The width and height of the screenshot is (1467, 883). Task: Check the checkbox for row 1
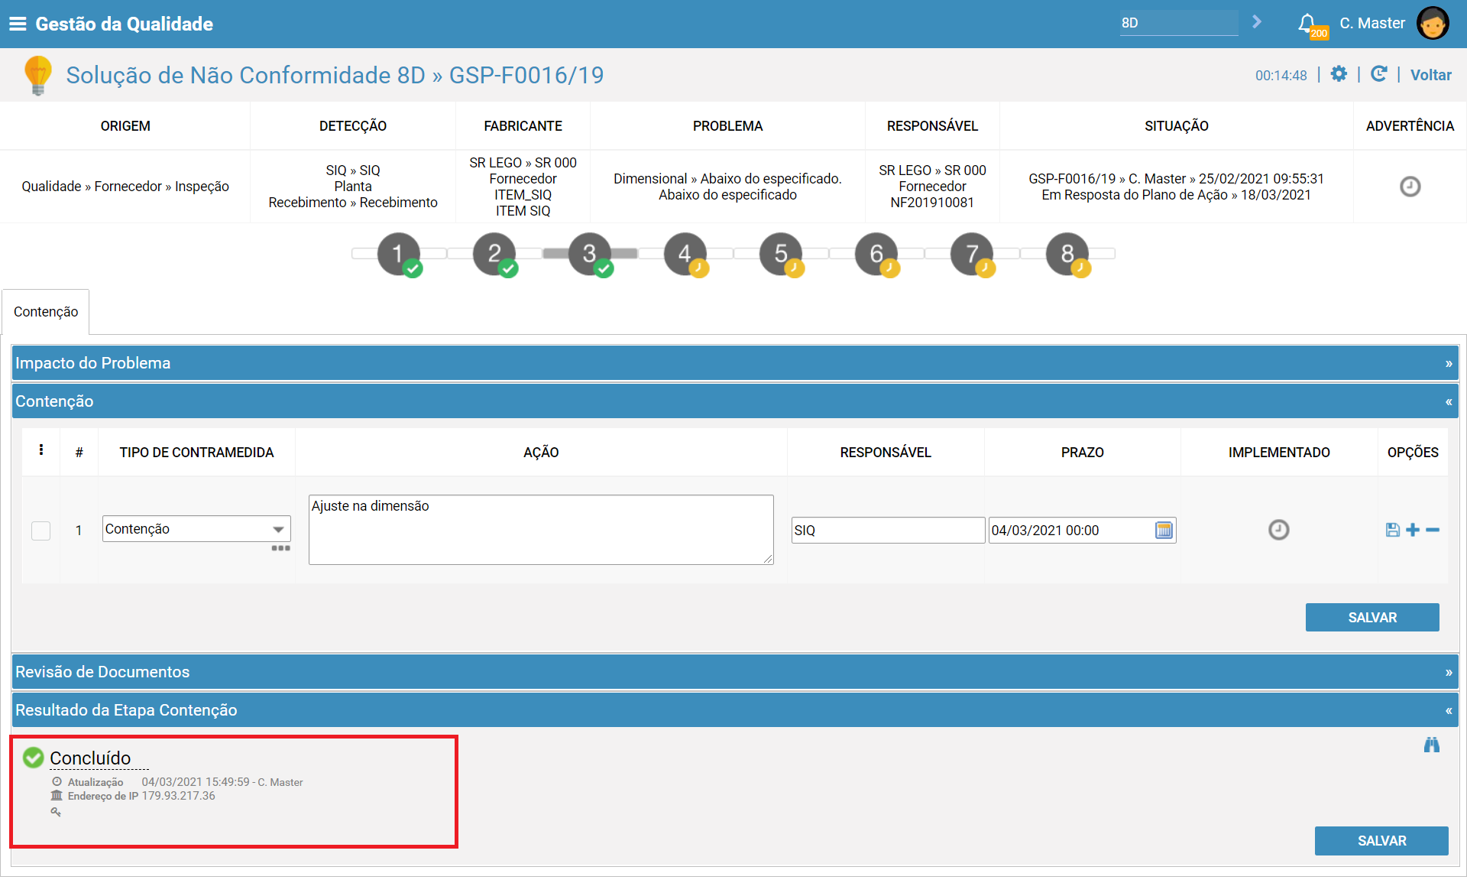(41, 531)
